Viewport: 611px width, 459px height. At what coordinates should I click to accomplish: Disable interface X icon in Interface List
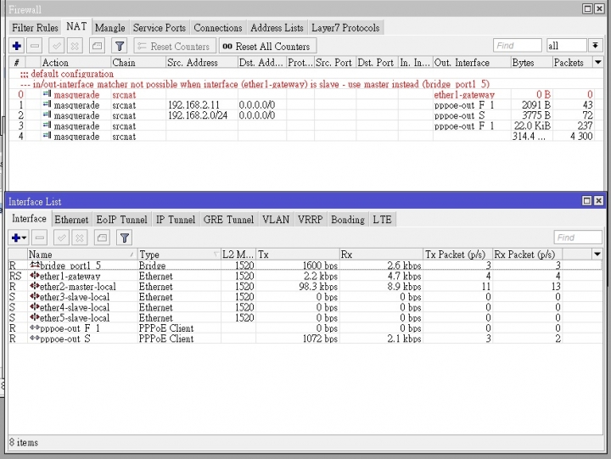coord(80,238)
